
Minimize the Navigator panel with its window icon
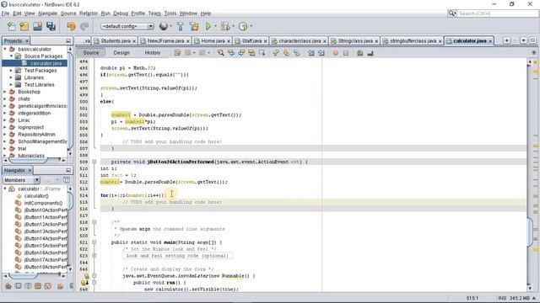(68, 170)
